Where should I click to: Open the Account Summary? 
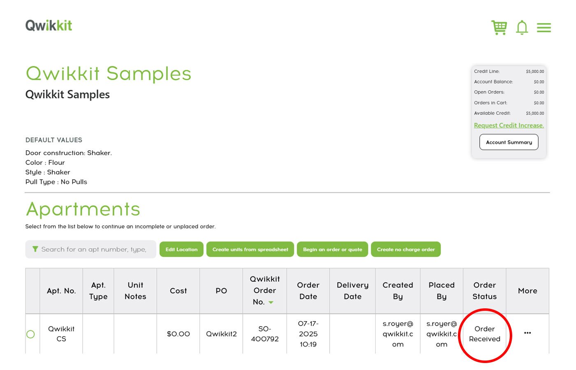[509, 142]
